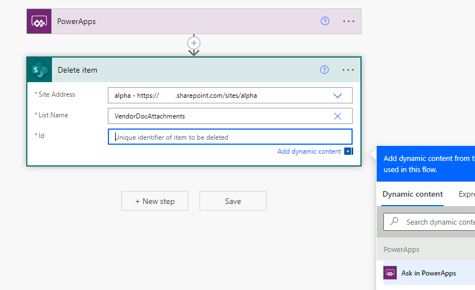This screenshot has height=290, width=475.
Task: Expand the Site Address dropdown
Action: 338,96
